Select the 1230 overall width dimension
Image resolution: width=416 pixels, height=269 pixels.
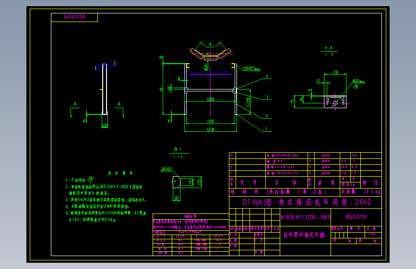210,129
